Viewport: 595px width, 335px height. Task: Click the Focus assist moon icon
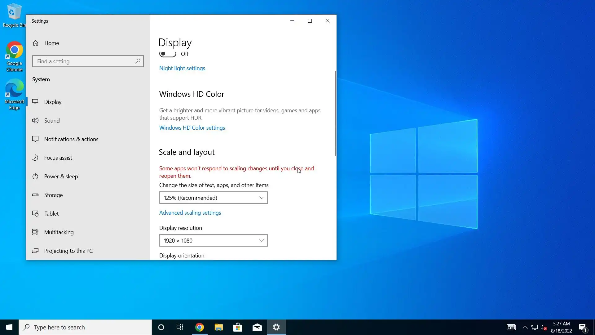(x=35, y=158)
